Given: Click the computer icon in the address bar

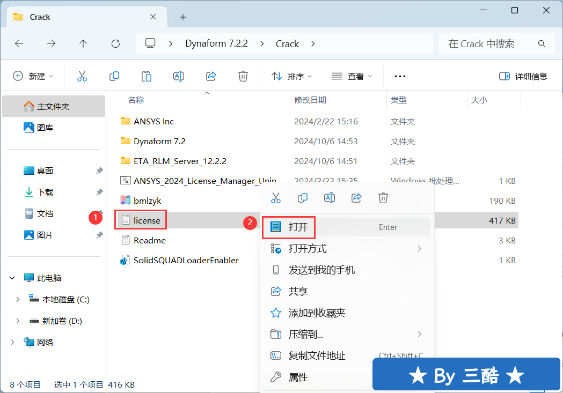Looking at the screenshot, I should pos(150,43).
